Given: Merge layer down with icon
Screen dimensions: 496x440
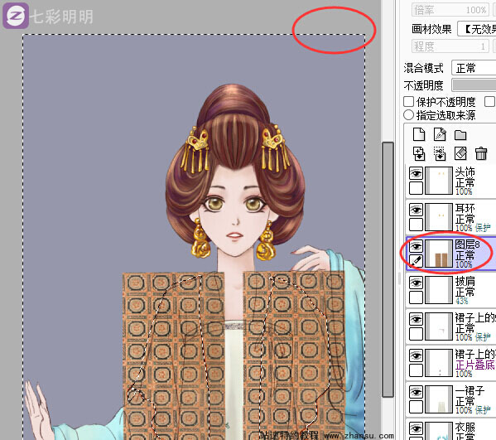Looking at the screenshot, I should click(x=440, y=153).
